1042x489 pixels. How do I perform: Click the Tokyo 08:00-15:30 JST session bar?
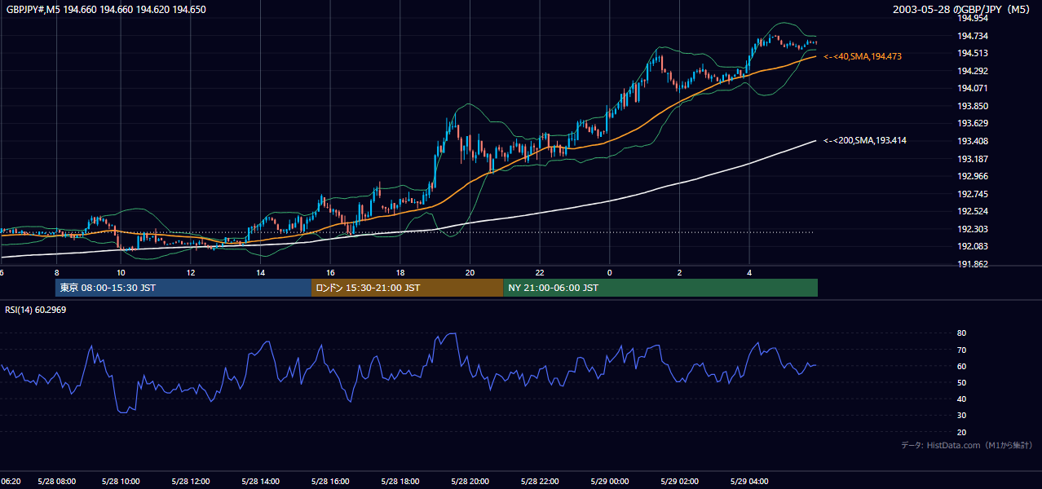[x=183, y=288]
